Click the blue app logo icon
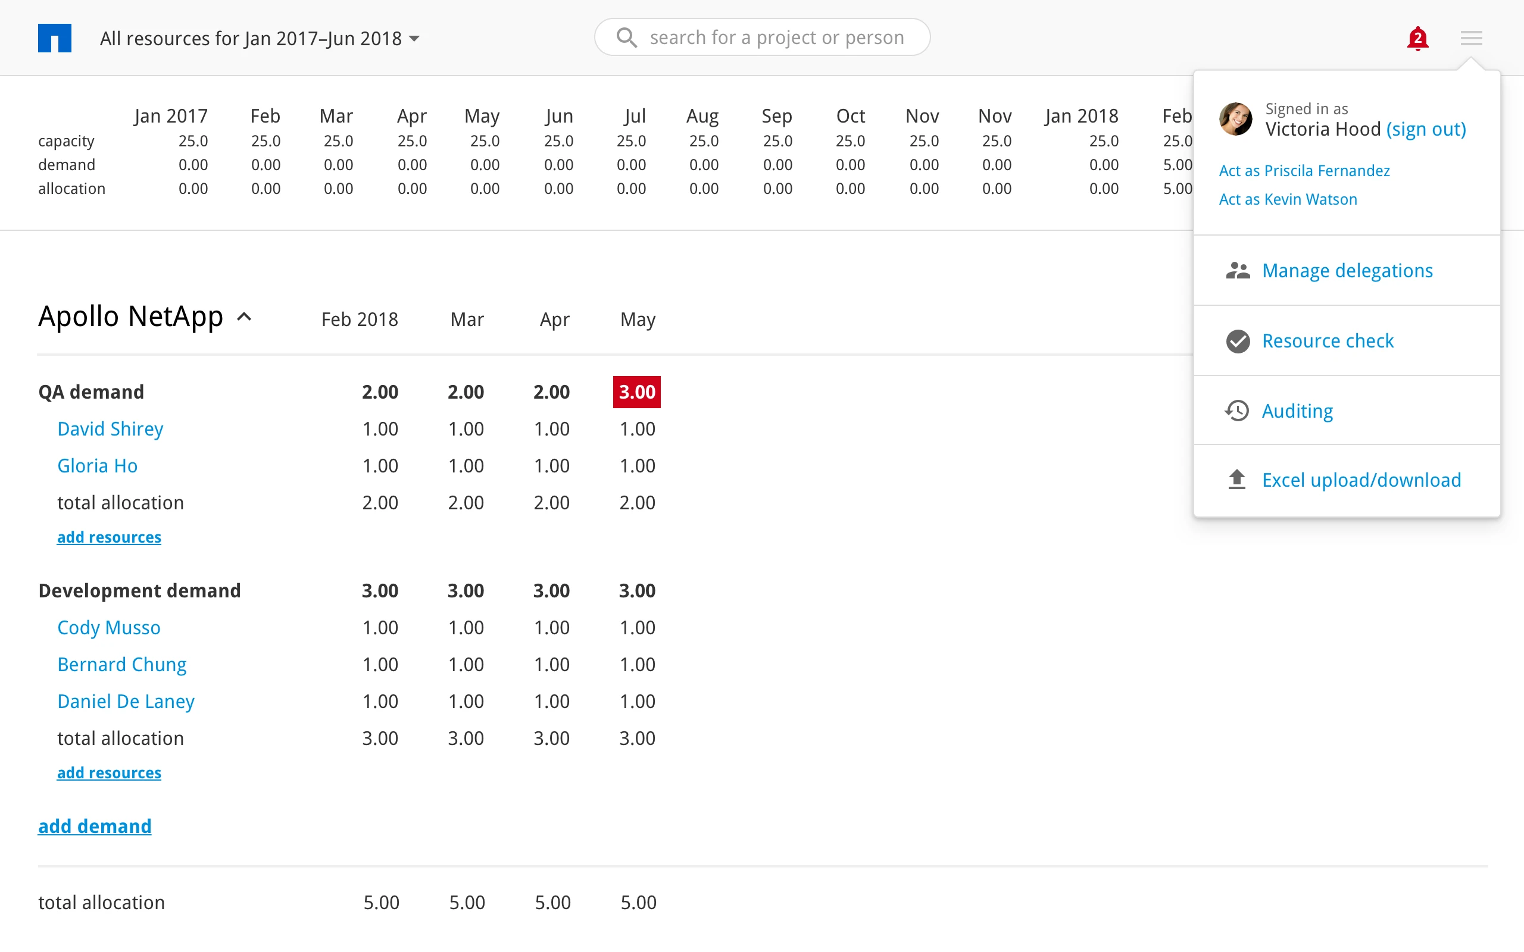The height and width of the screenshot is (952, 1524). click(x=54, y=37)
